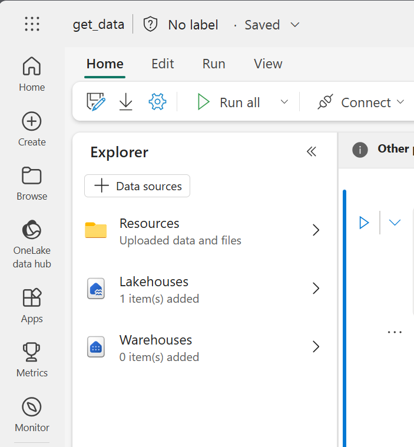
Task: Click '0 item(s) added' under Warehouses
Action: coord(159,357)
